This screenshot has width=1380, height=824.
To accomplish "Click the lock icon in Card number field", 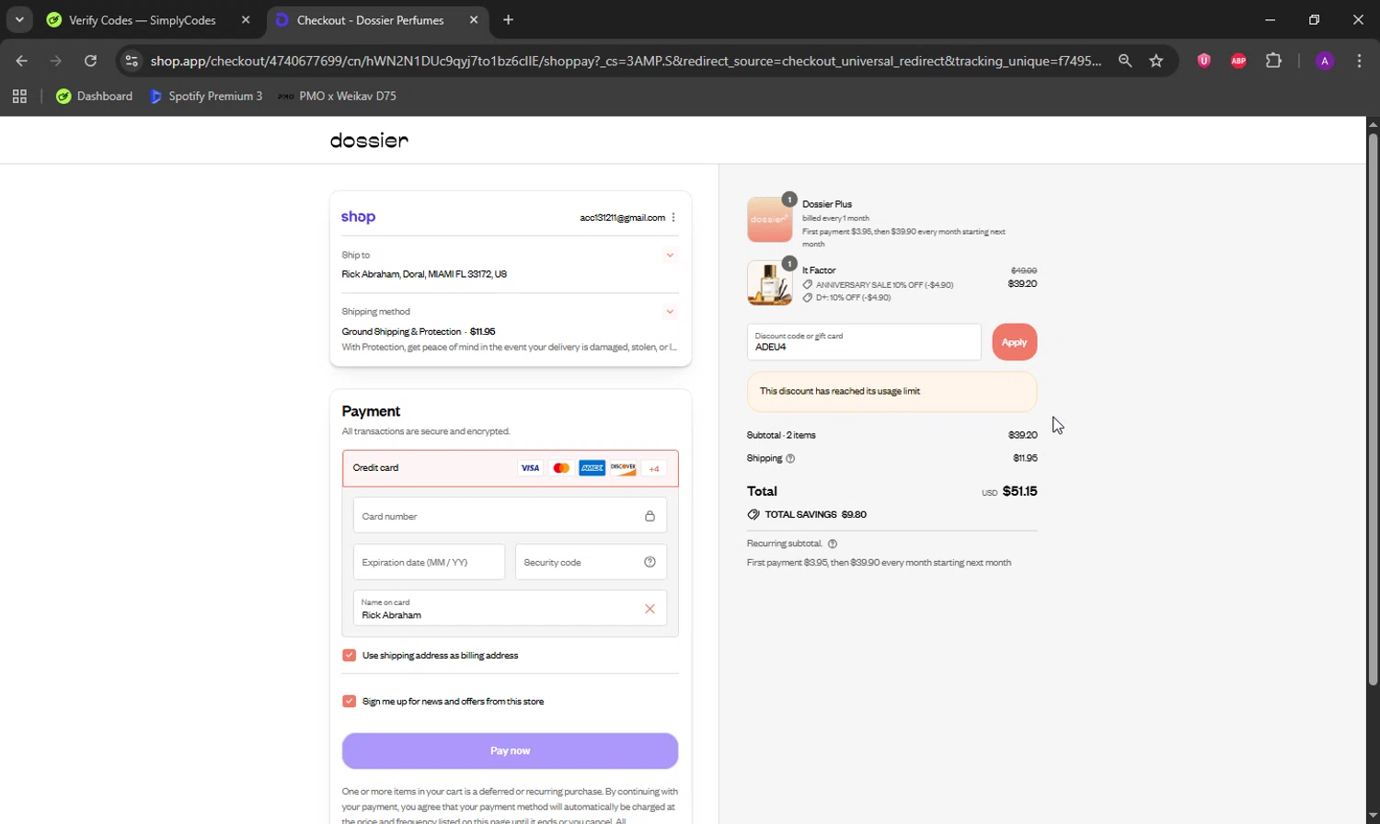I will (x=650, y=516).
